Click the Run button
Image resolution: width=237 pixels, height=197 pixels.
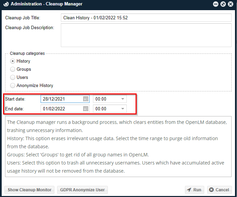(194, 190)
